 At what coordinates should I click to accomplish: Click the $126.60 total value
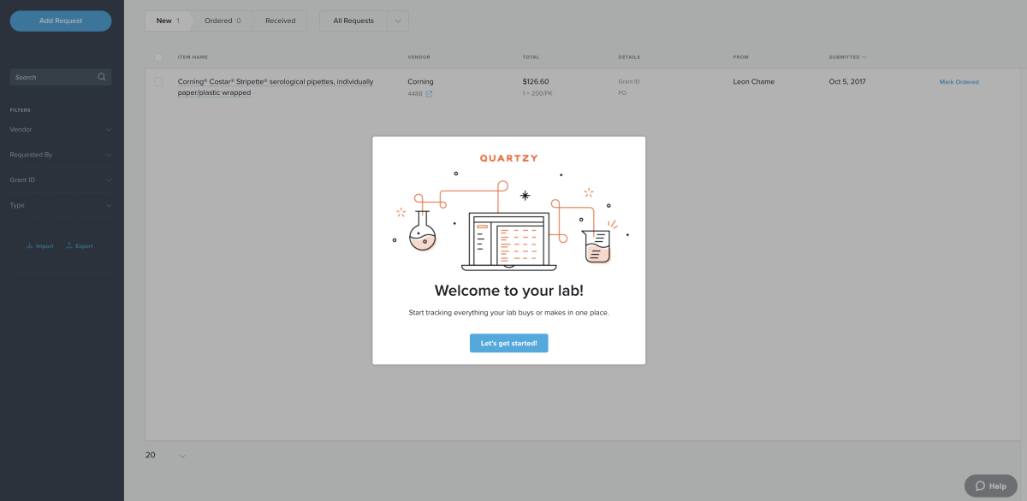[x=536, y=82]
